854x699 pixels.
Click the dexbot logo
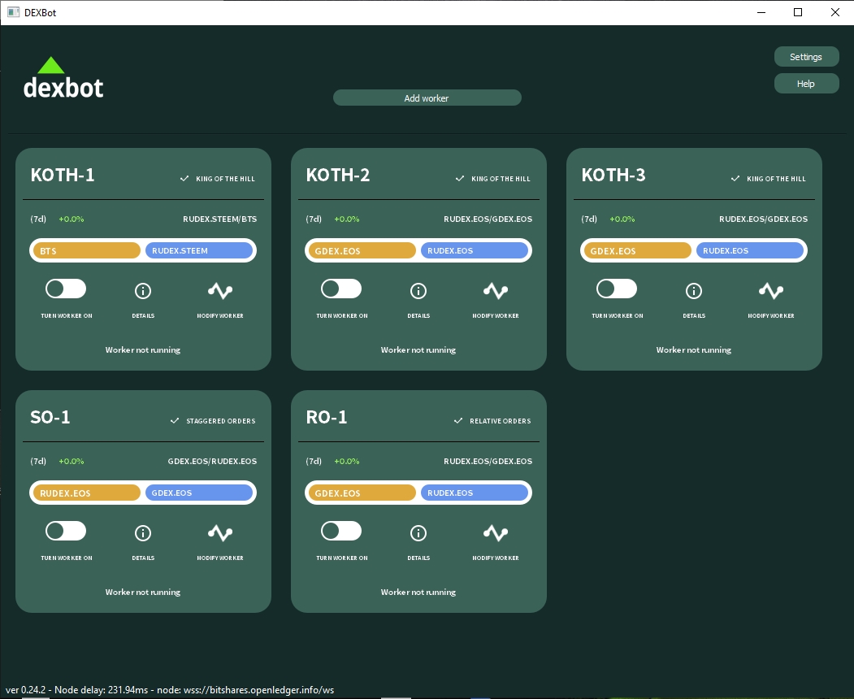(x=63, y=78)
